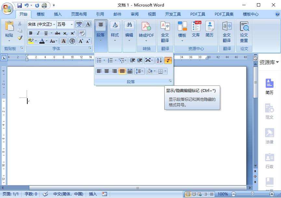This screenshot has width=281, height=198.
Task: Toggle align left in paragraph panel
Action: tap(99, 71)
